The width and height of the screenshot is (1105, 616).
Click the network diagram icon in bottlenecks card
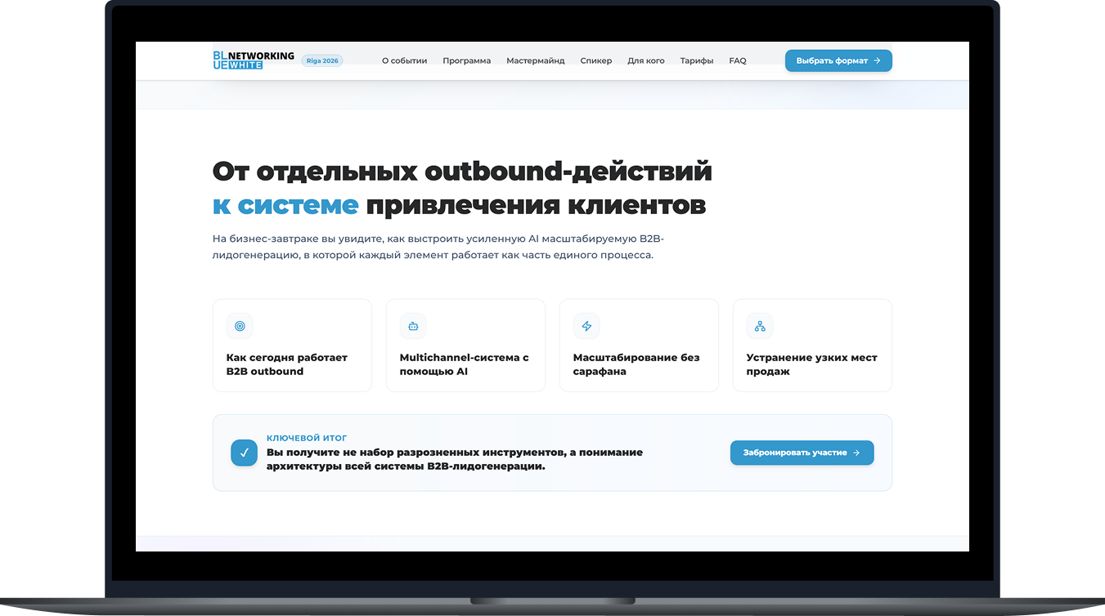point(760,326)
